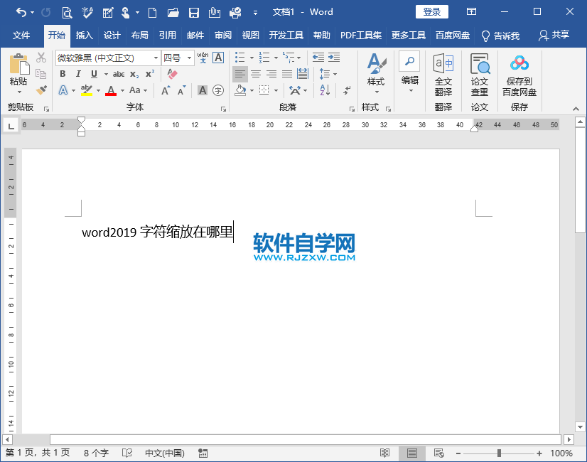
Task: Toggle subscript formatting
Action: [x=134, y=74]
